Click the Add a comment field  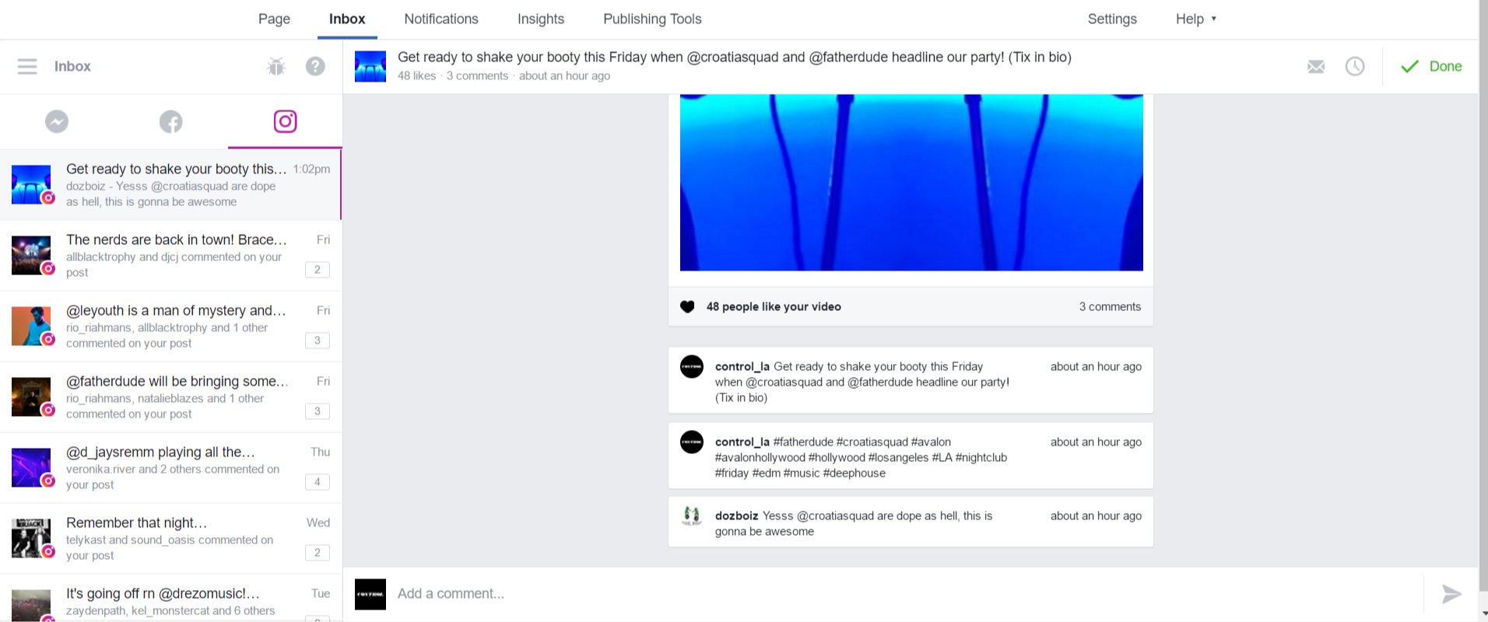(x=903, y=594)
